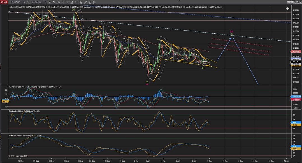Open the indicators icon
This screenshot has height=163, width=302.
click(x=85, y=2)
